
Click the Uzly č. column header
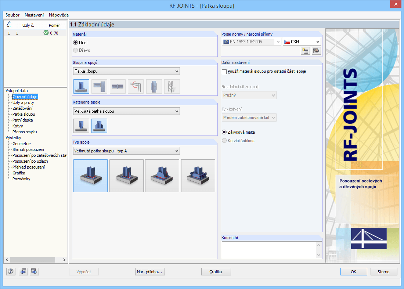[x=28, y=25]
